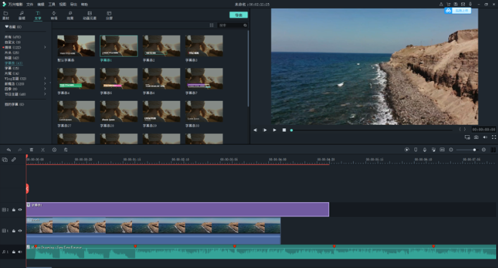
Task: Open the 帮助 menu
Action: (84, 4)
